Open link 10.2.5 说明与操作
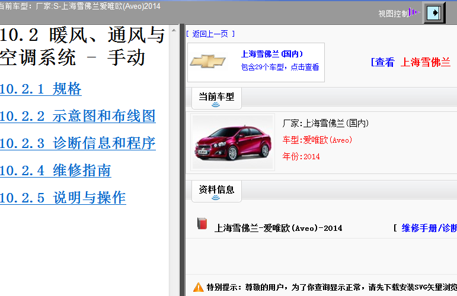The width and height of the screenshot is (457, 296). (63, 198)
